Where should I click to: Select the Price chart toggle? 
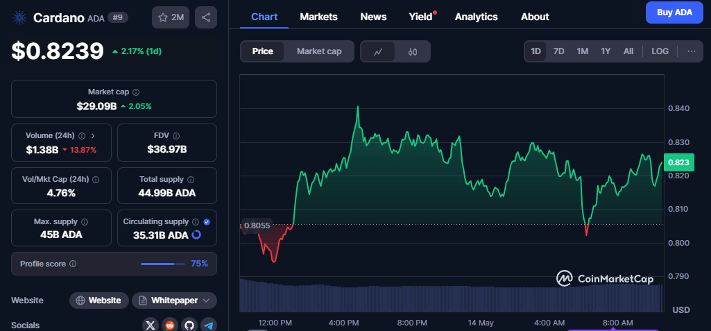click(262, 51)
